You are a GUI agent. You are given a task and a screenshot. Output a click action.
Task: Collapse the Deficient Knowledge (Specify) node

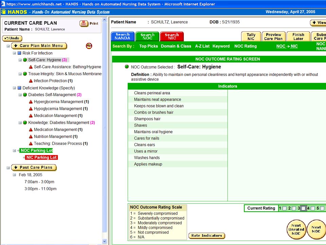pos(14,88)
